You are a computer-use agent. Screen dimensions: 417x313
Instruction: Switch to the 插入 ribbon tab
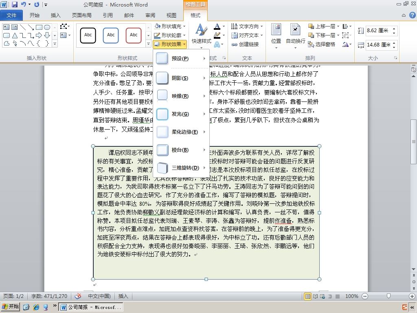pos(55,15)
